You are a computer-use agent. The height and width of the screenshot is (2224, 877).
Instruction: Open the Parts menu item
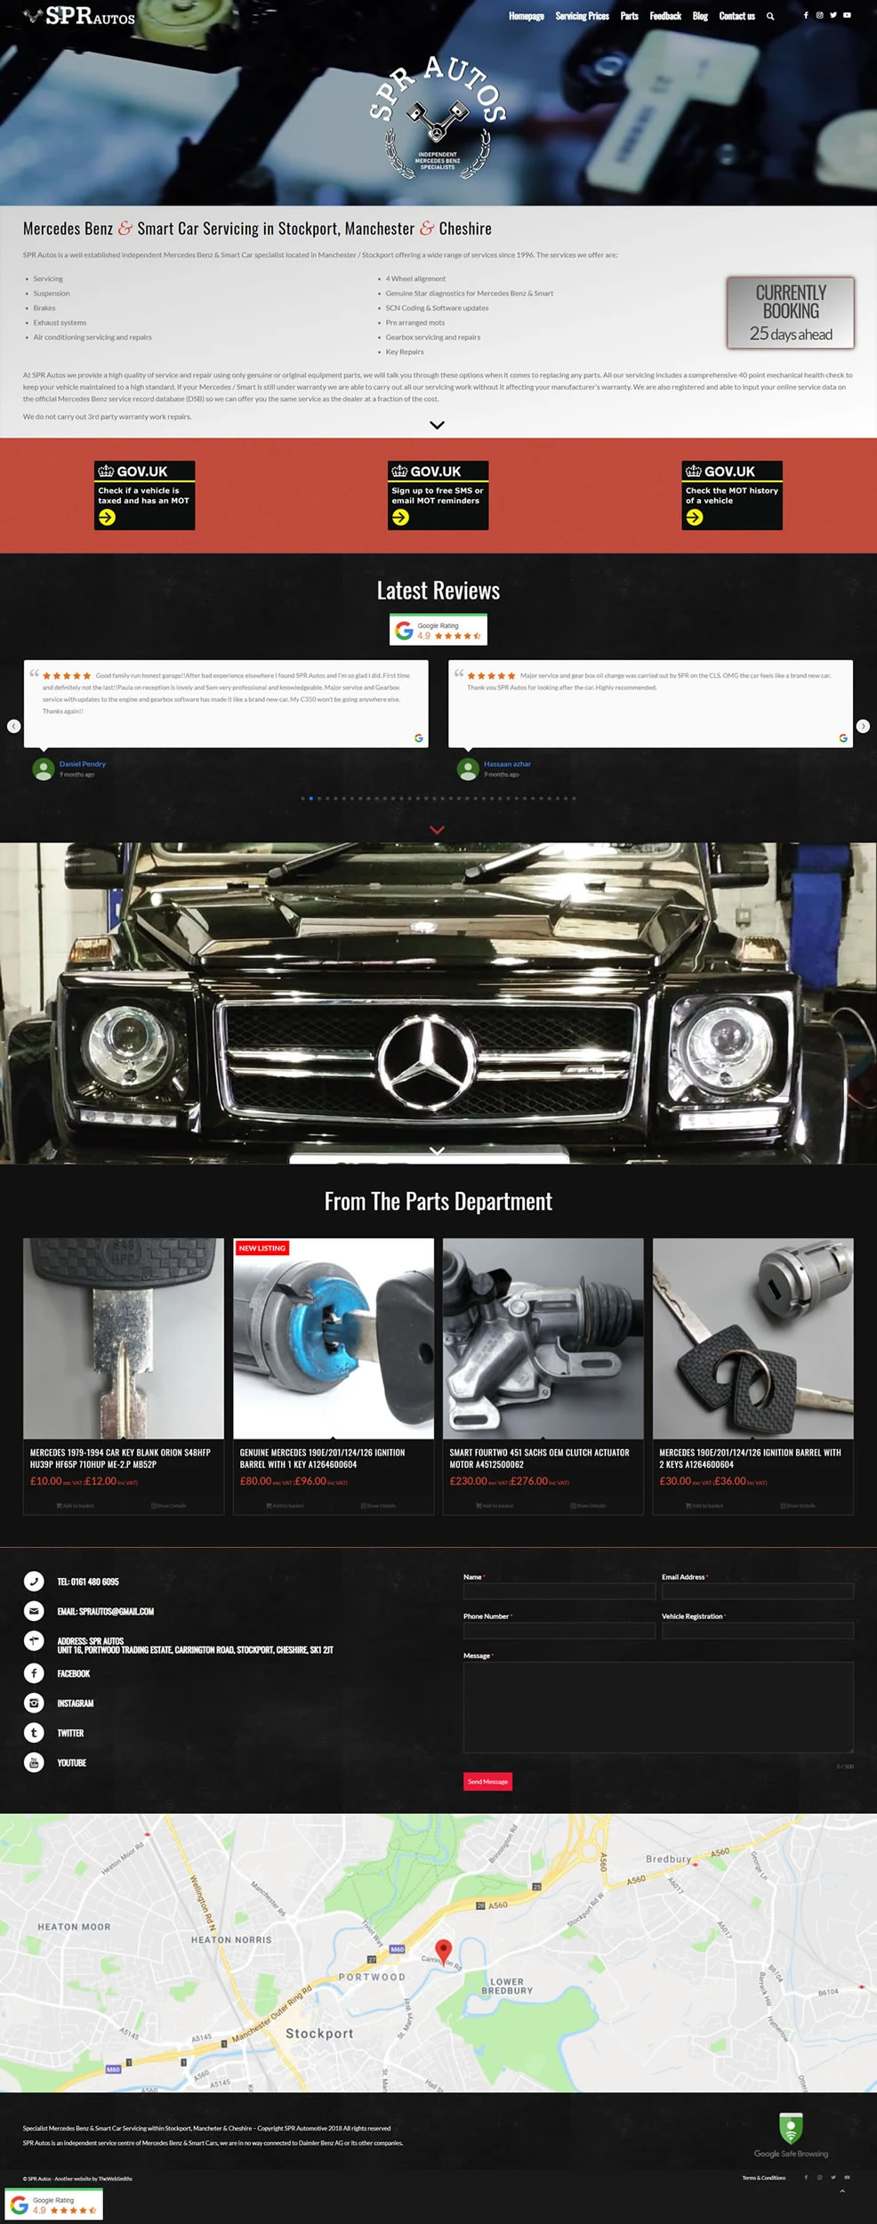(630, 16)
